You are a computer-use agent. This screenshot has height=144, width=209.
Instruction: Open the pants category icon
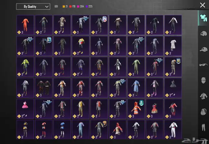point(203,127)
